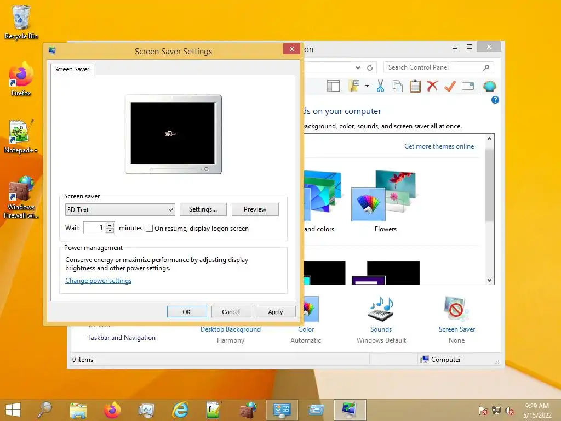Click the Copy icon in Control Panel toolbar
Viewport: 561px width, 421px height.
[398, 86]
